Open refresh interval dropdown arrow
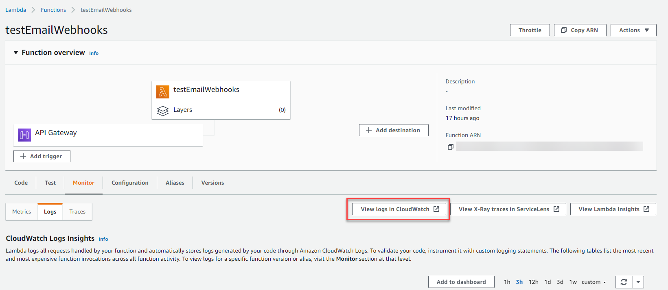This screenshot has height=290, width=668. 638,282
